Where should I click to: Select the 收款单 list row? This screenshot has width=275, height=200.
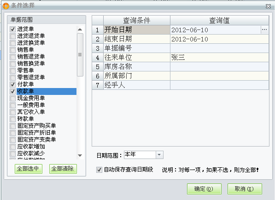[47, 91]
